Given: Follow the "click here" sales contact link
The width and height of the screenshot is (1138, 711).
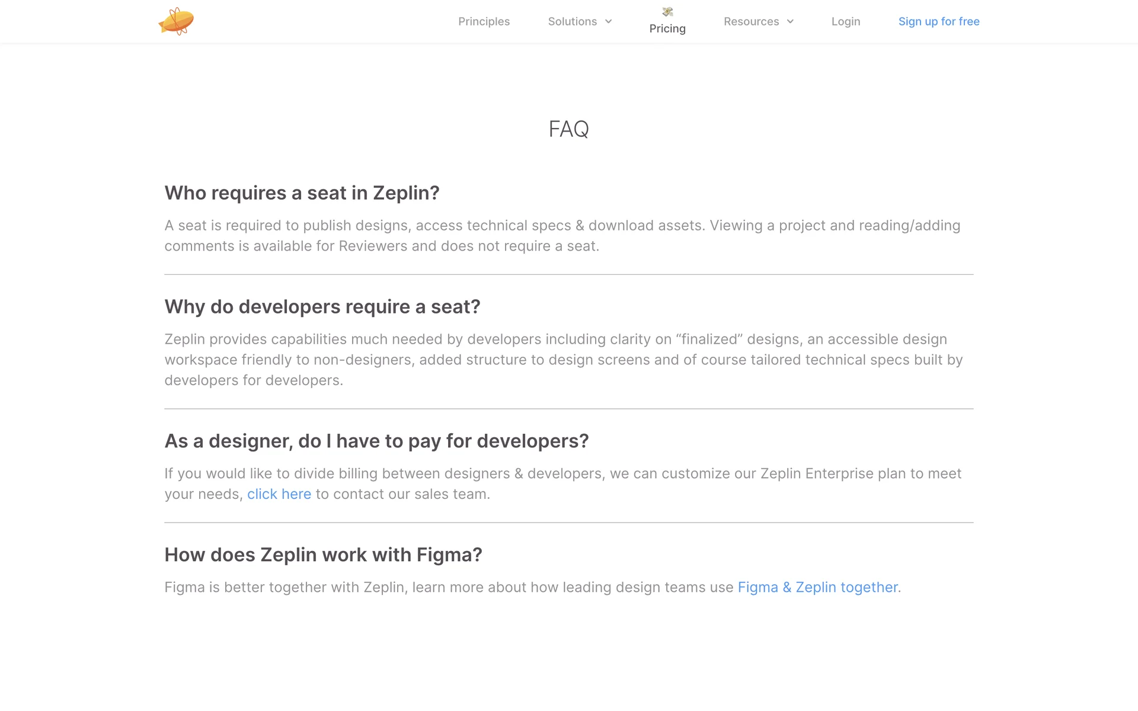Looking at the screenshot, I should 279,494.
